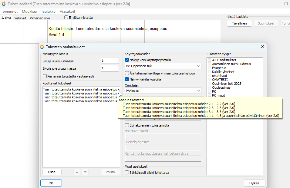Maximize the Tulostuseditori window
The width and height of the screenshot is (290, 188).
tap(286, 4)
